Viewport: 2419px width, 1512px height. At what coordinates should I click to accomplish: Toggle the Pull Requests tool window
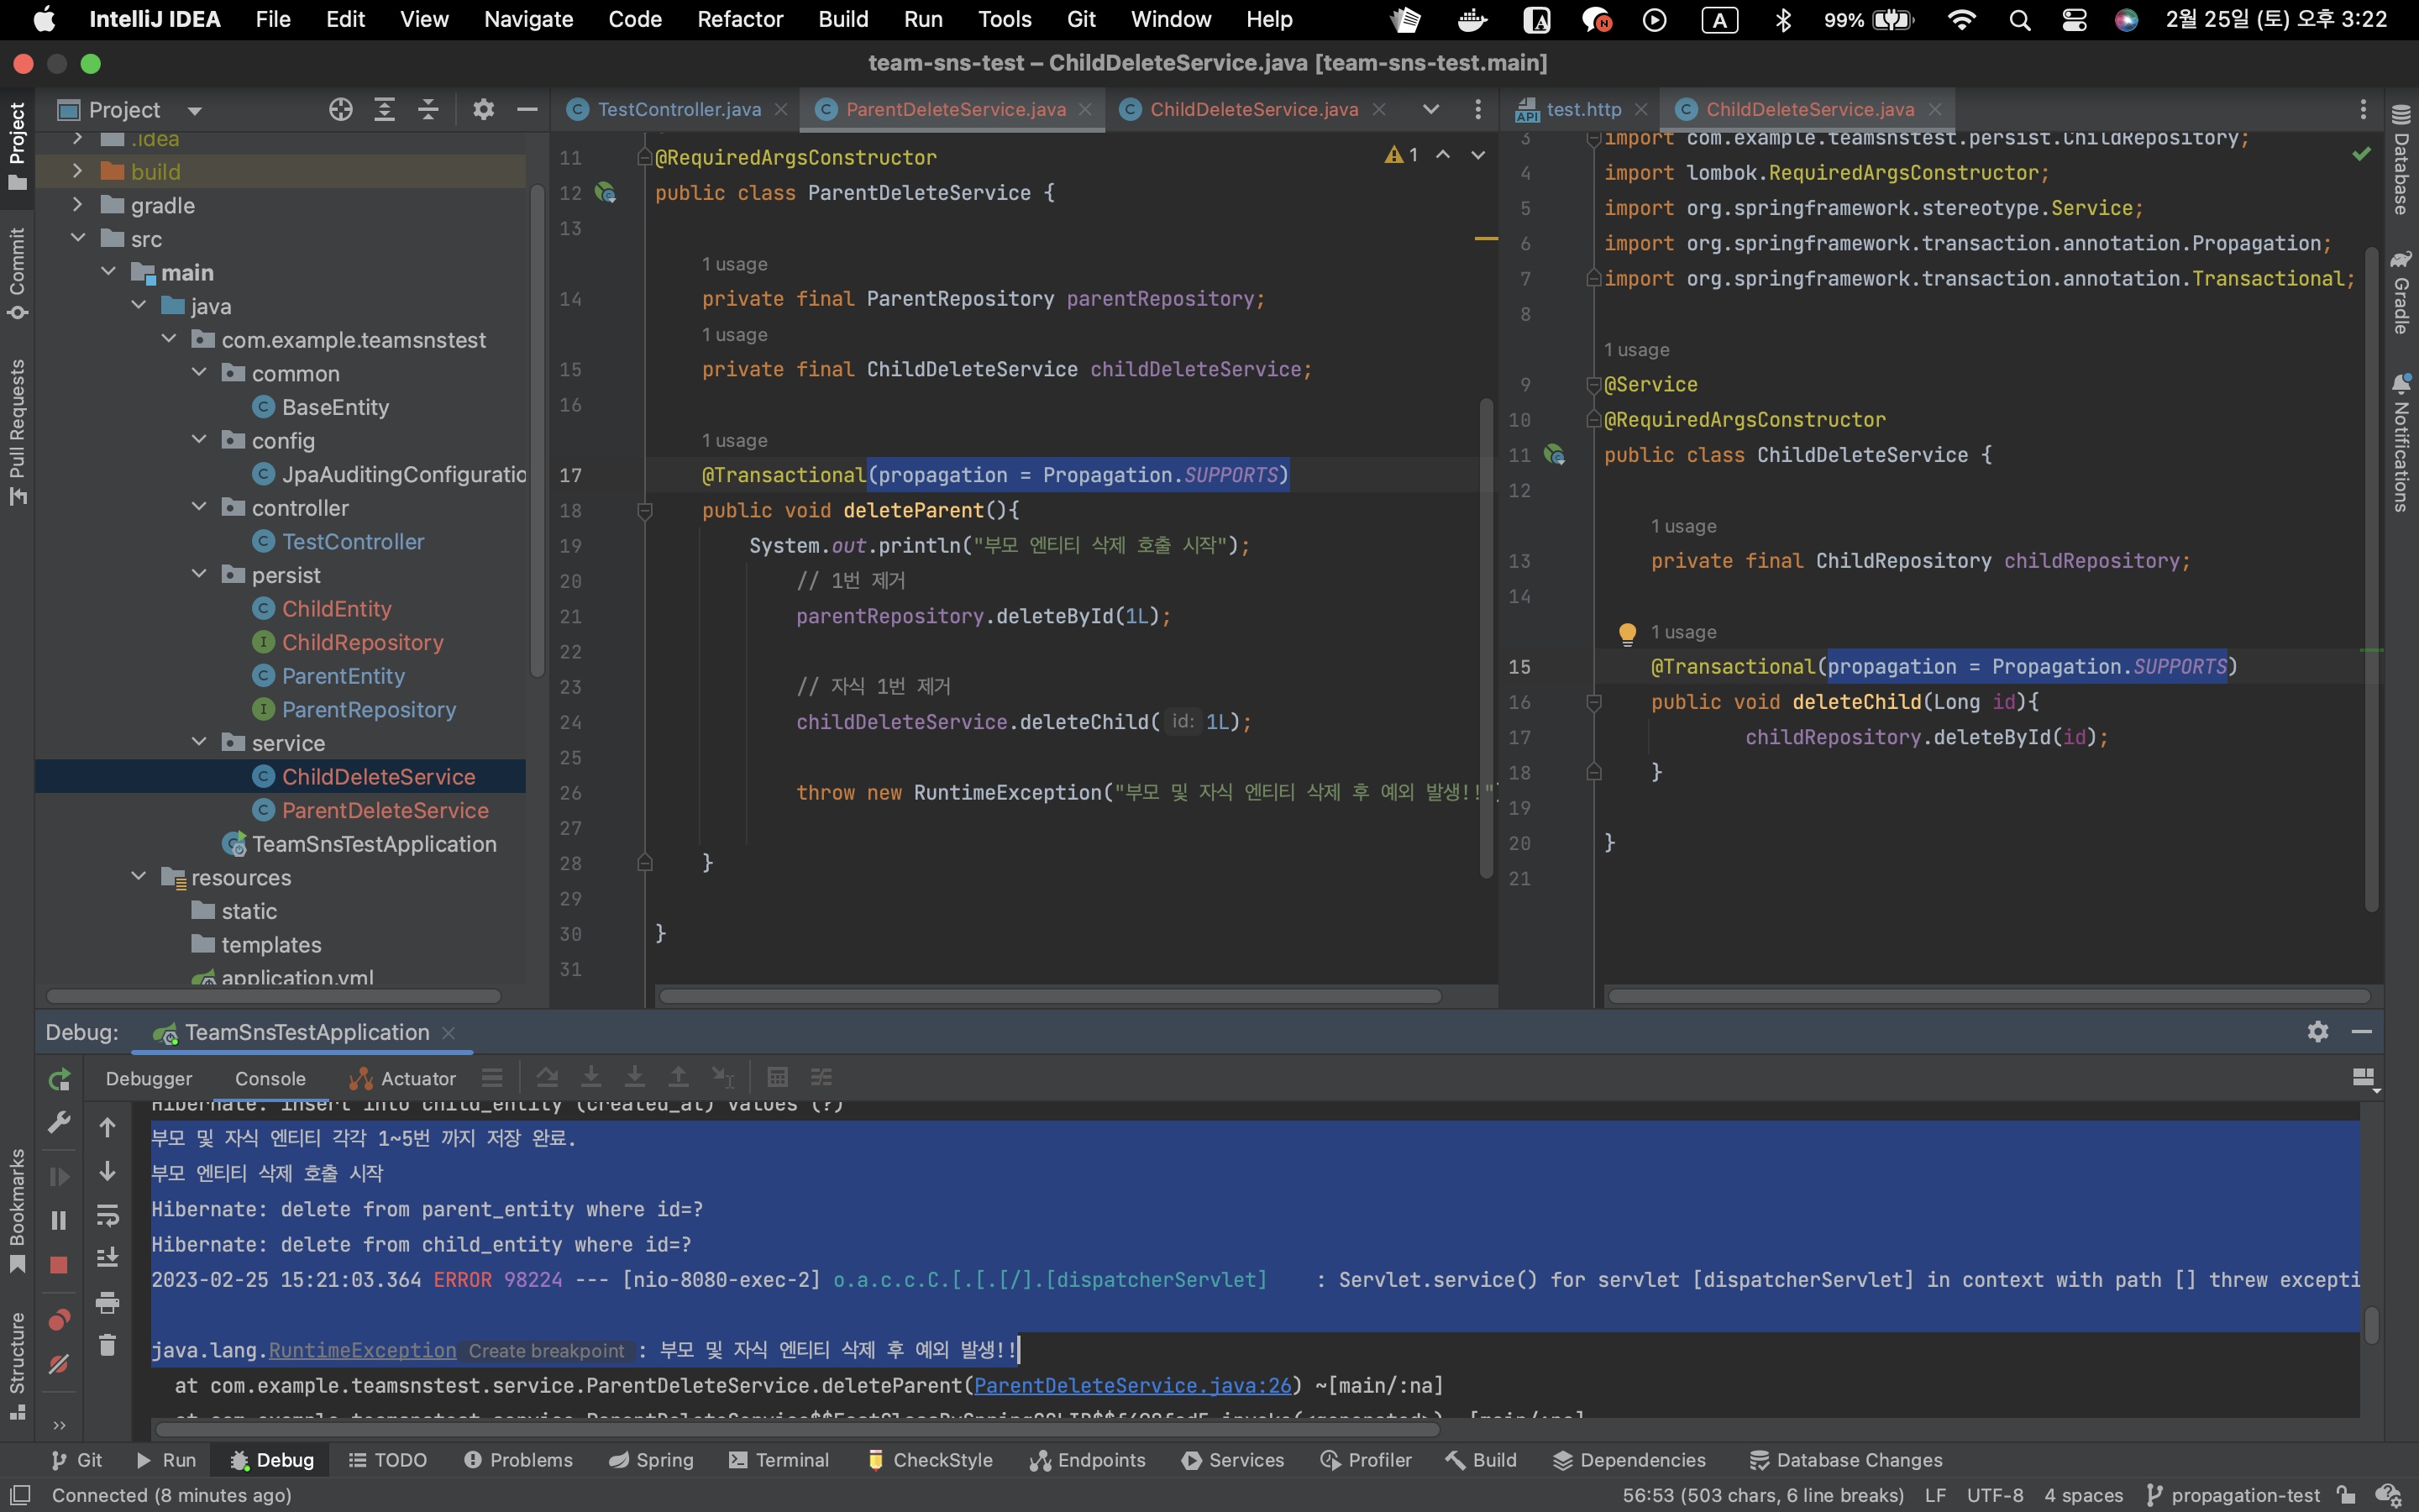[x=17, y=432]
